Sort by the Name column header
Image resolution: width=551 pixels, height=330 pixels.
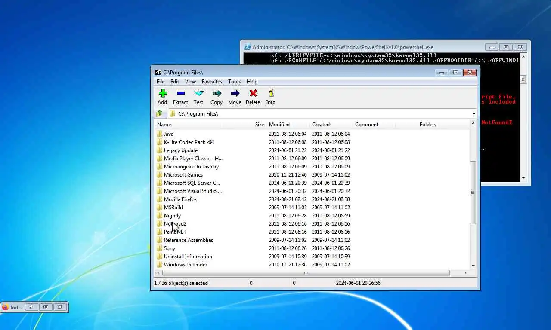(189, 125)
